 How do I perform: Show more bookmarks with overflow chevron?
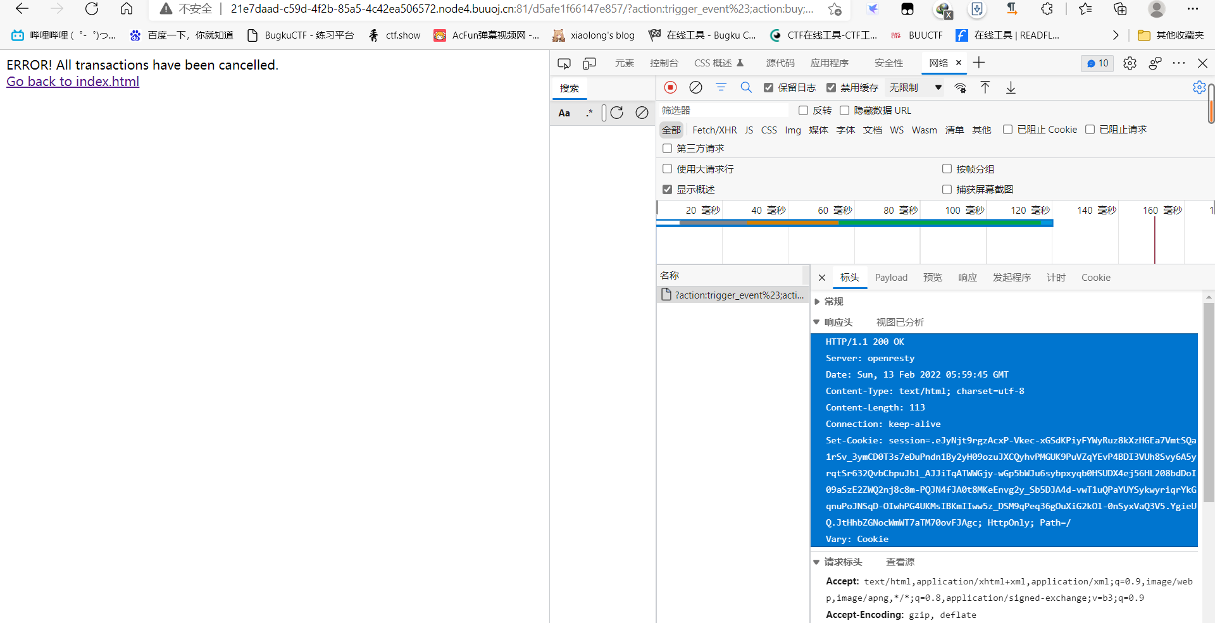pyautogui.click(x=1116, y=35)
